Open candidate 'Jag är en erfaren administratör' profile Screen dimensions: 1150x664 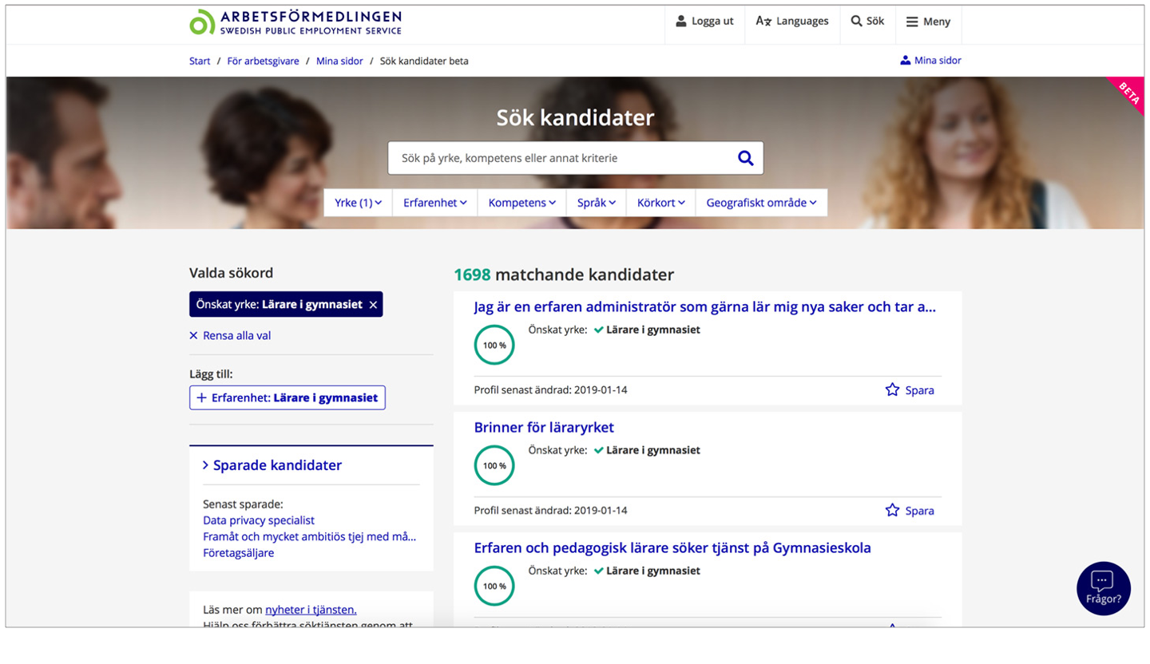[704, 307]
